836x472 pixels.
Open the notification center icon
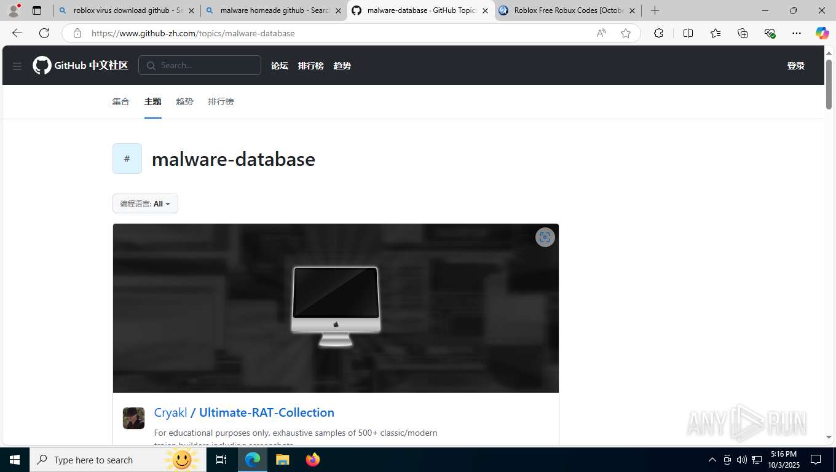click(816, 460)
